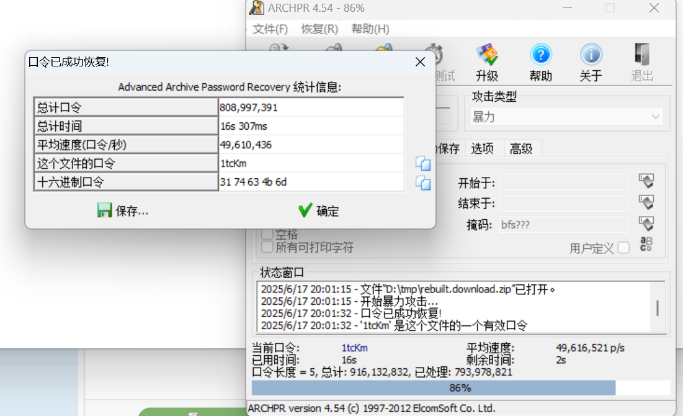Expand the 攻击类型 dropdown showing 暴力

(x=566, y=117)
